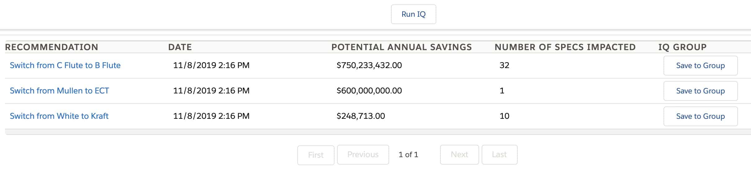Save the White to Kraft row to group

pyautogui.click(x=700, y=116)
